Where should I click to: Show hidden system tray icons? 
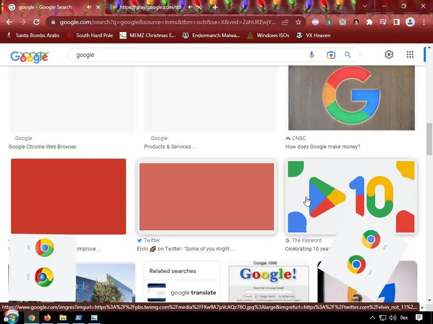(x=372, y=318)
